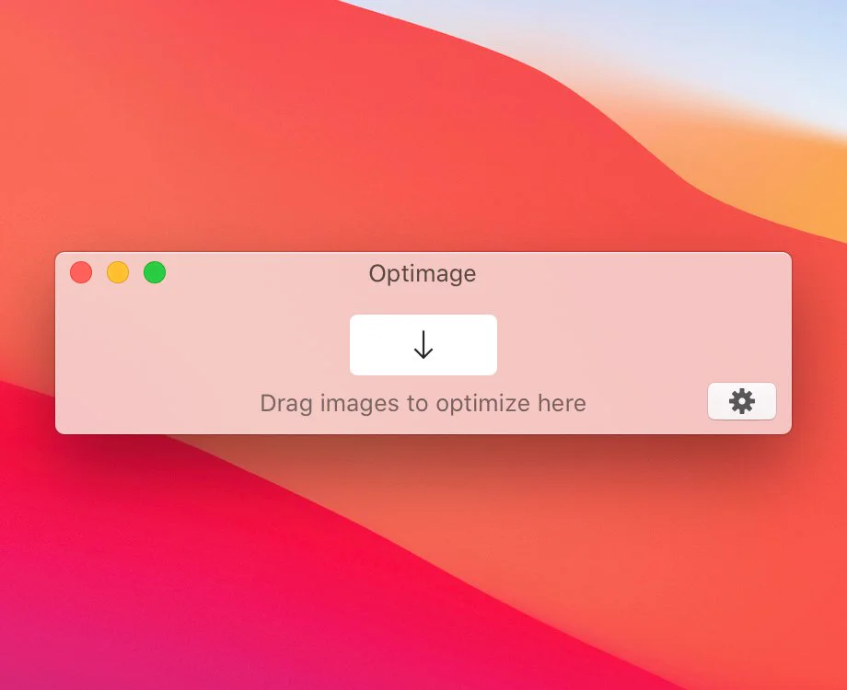Click the down-arrow drop zone box
This screenshot has height=690, width=847.
tap(423, 345)
